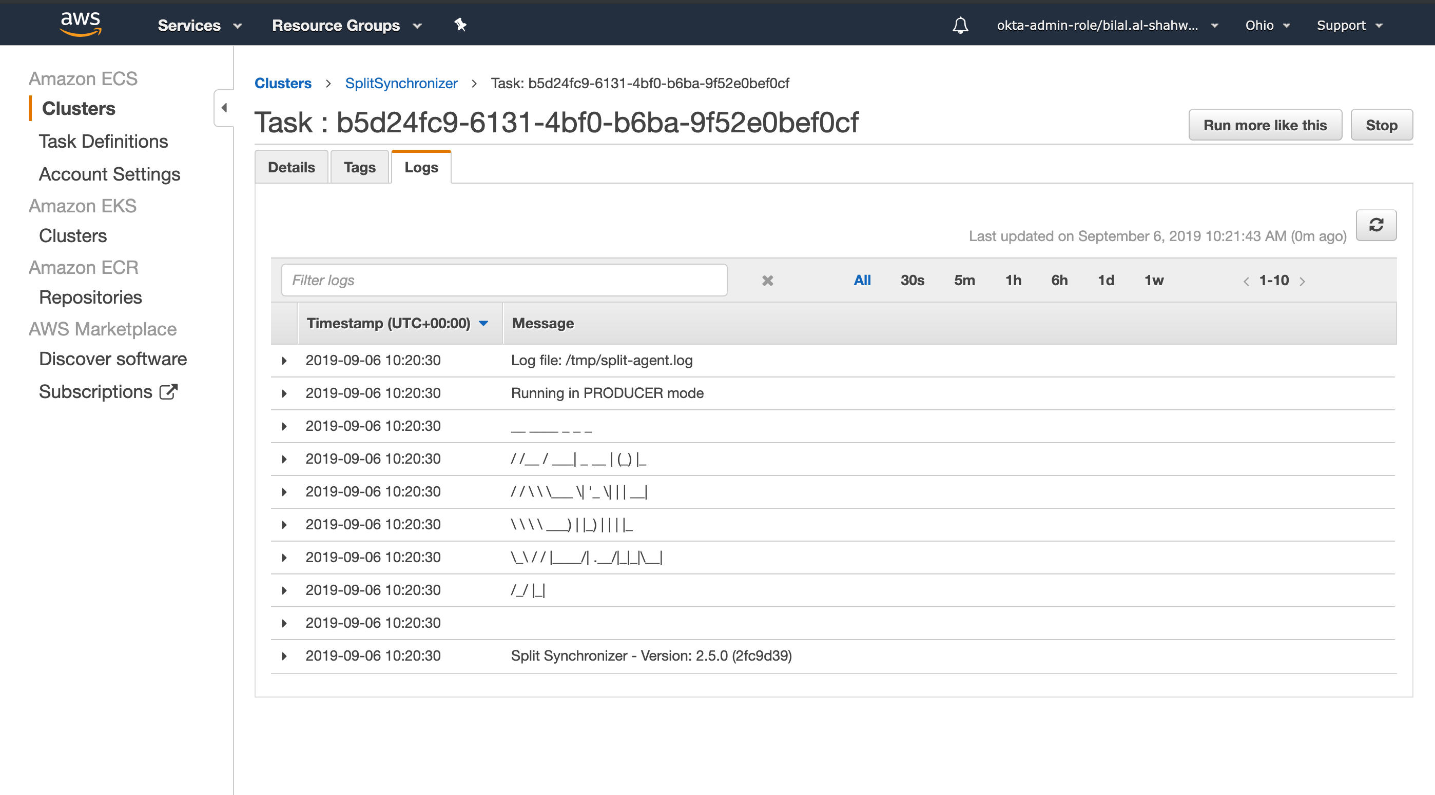Open the notifications bell

click(960, 25)
